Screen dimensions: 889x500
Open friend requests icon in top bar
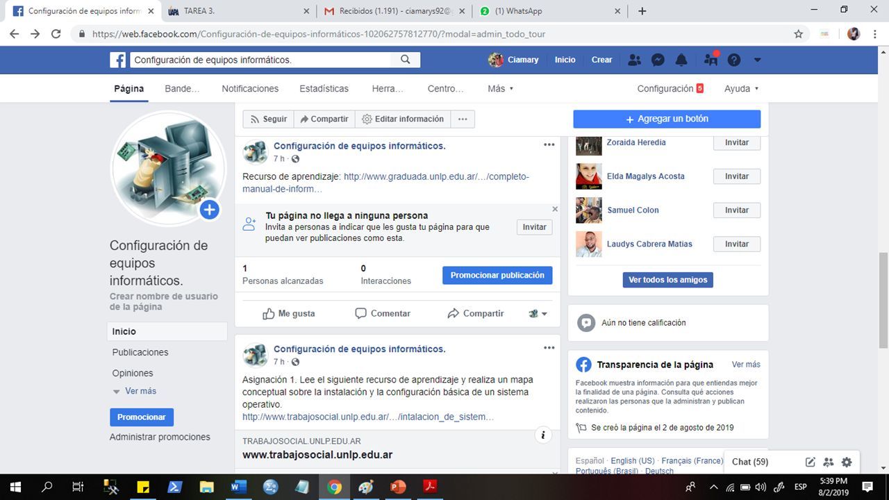click(x=634, y=60)
